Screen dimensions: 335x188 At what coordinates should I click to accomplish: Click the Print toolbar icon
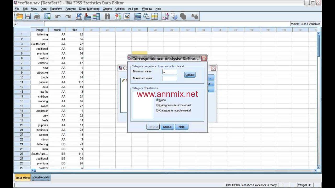[x=37, y=16]
